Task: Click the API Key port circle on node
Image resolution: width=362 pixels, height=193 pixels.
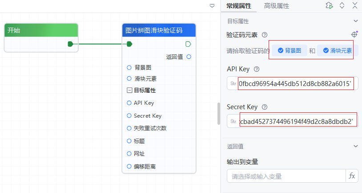Action: [x=129, y=103]
